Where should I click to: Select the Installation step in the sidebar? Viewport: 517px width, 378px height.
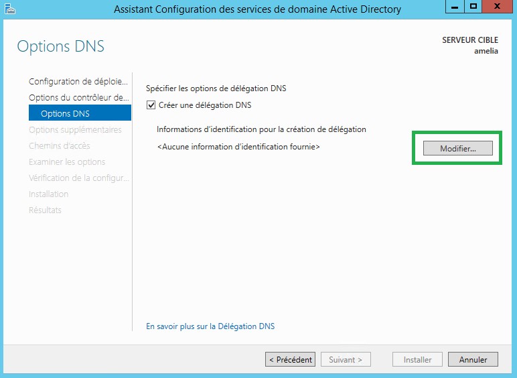click(x=48, y=194)
